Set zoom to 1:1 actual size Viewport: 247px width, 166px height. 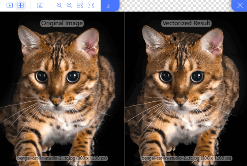[x=91, y=5]
